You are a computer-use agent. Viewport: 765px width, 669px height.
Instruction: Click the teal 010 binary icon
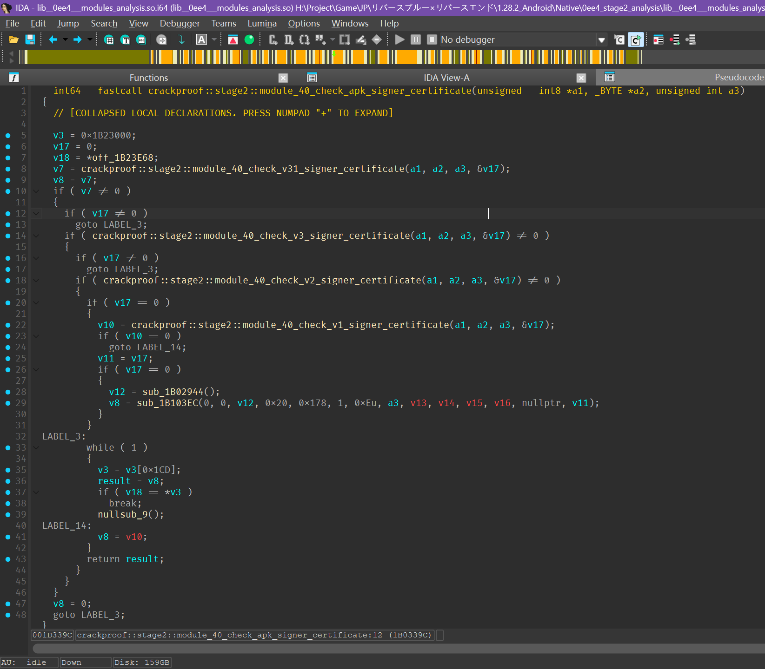(141, 40)
